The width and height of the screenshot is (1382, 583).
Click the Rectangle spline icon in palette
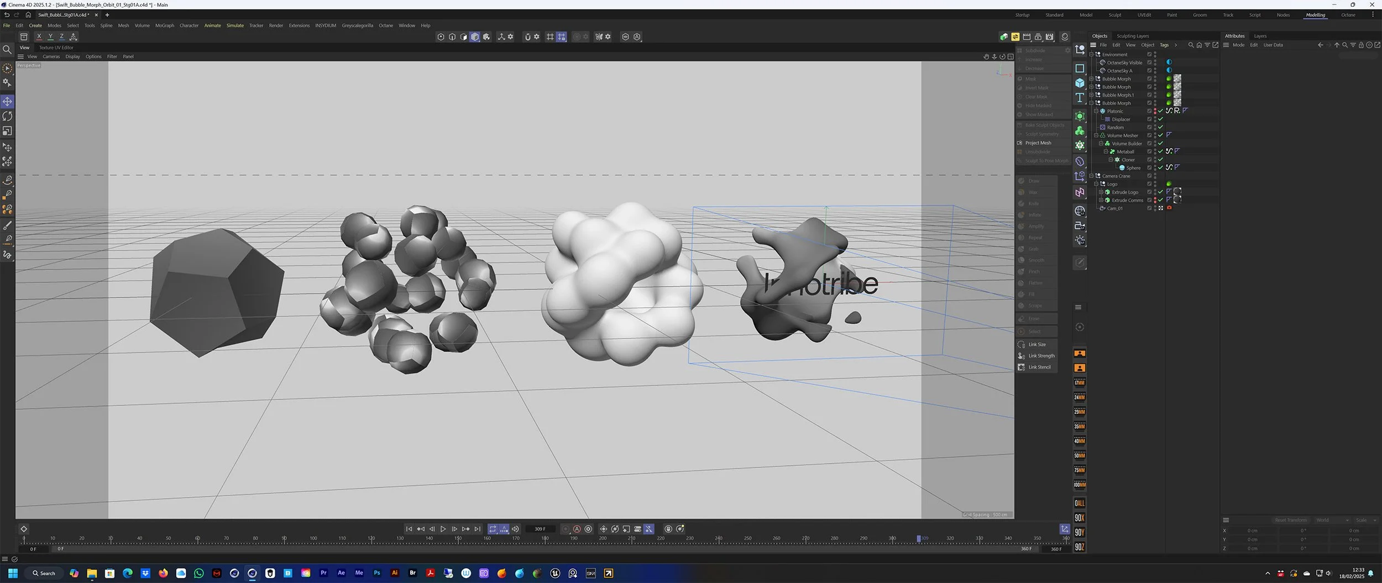click(x=1080, y=69)
